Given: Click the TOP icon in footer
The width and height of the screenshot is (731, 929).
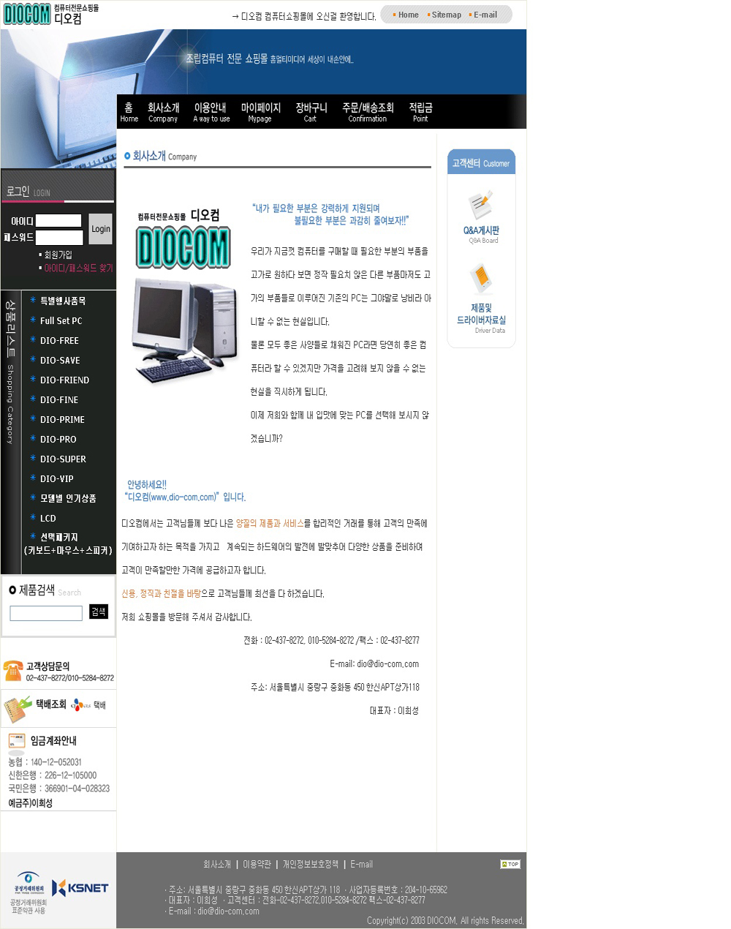Looking at the screenshot, I should [510, 864].
